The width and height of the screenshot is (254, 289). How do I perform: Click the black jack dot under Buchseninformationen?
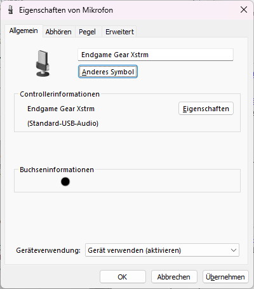pos(65,182)
